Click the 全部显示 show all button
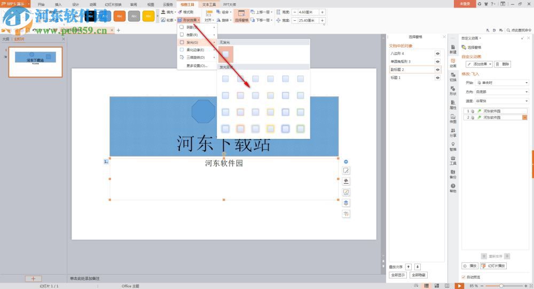534x289 pixels. tap(398, 275)
